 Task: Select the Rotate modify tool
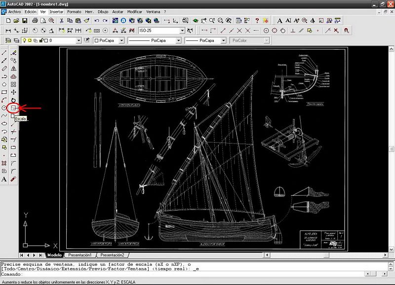tap(13, 100)
